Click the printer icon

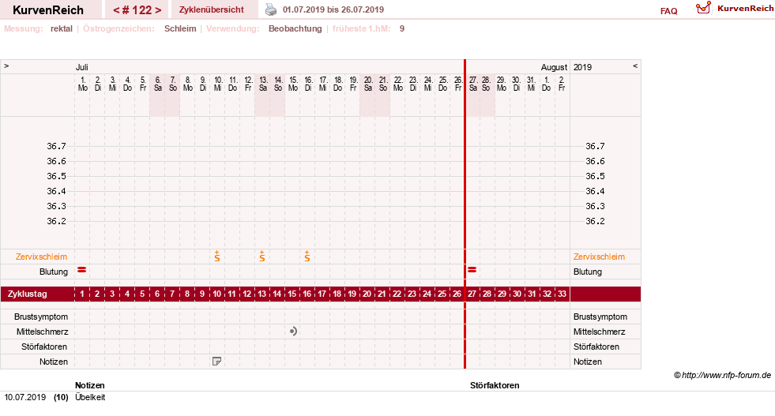[x=271, y=9]
